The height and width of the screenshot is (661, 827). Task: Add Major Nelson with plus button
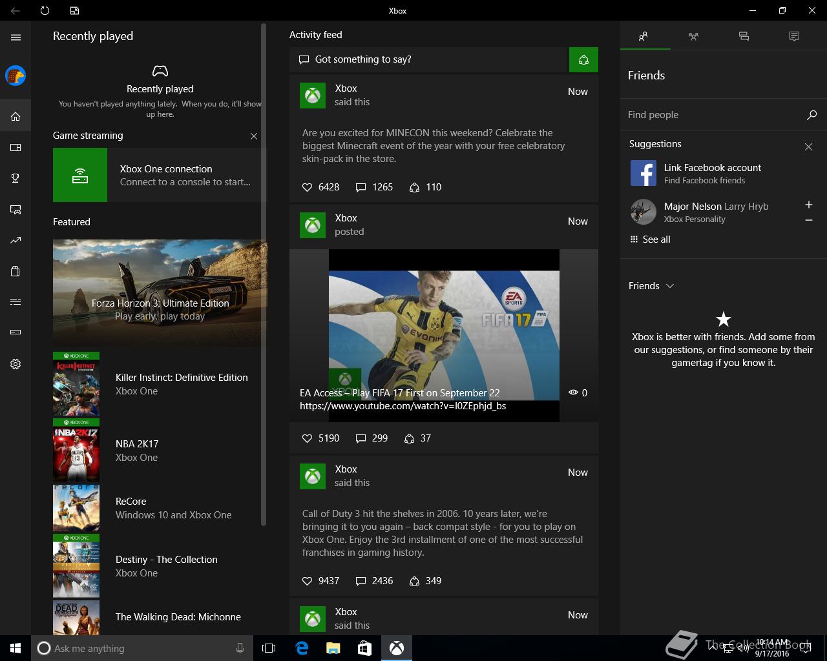808,205
